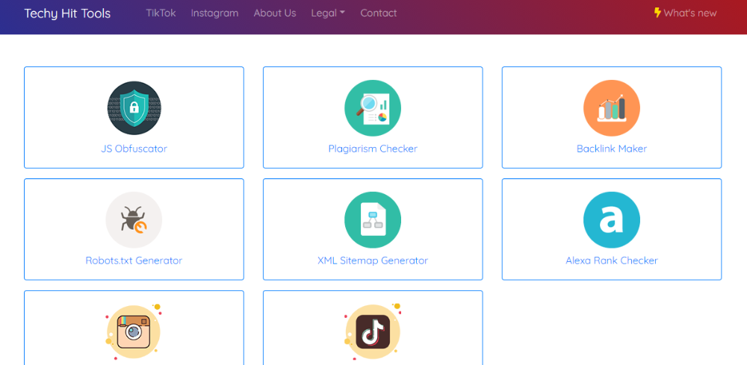Open TikTok in the navigation bar
The image size is (747, 365).
click(x=161, y=13)
